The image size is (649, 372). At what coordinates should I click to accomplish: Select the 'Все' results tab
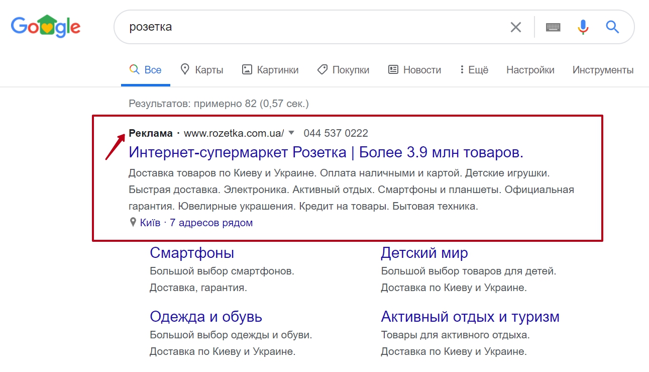pyautogui.click(x=146, y=70)
